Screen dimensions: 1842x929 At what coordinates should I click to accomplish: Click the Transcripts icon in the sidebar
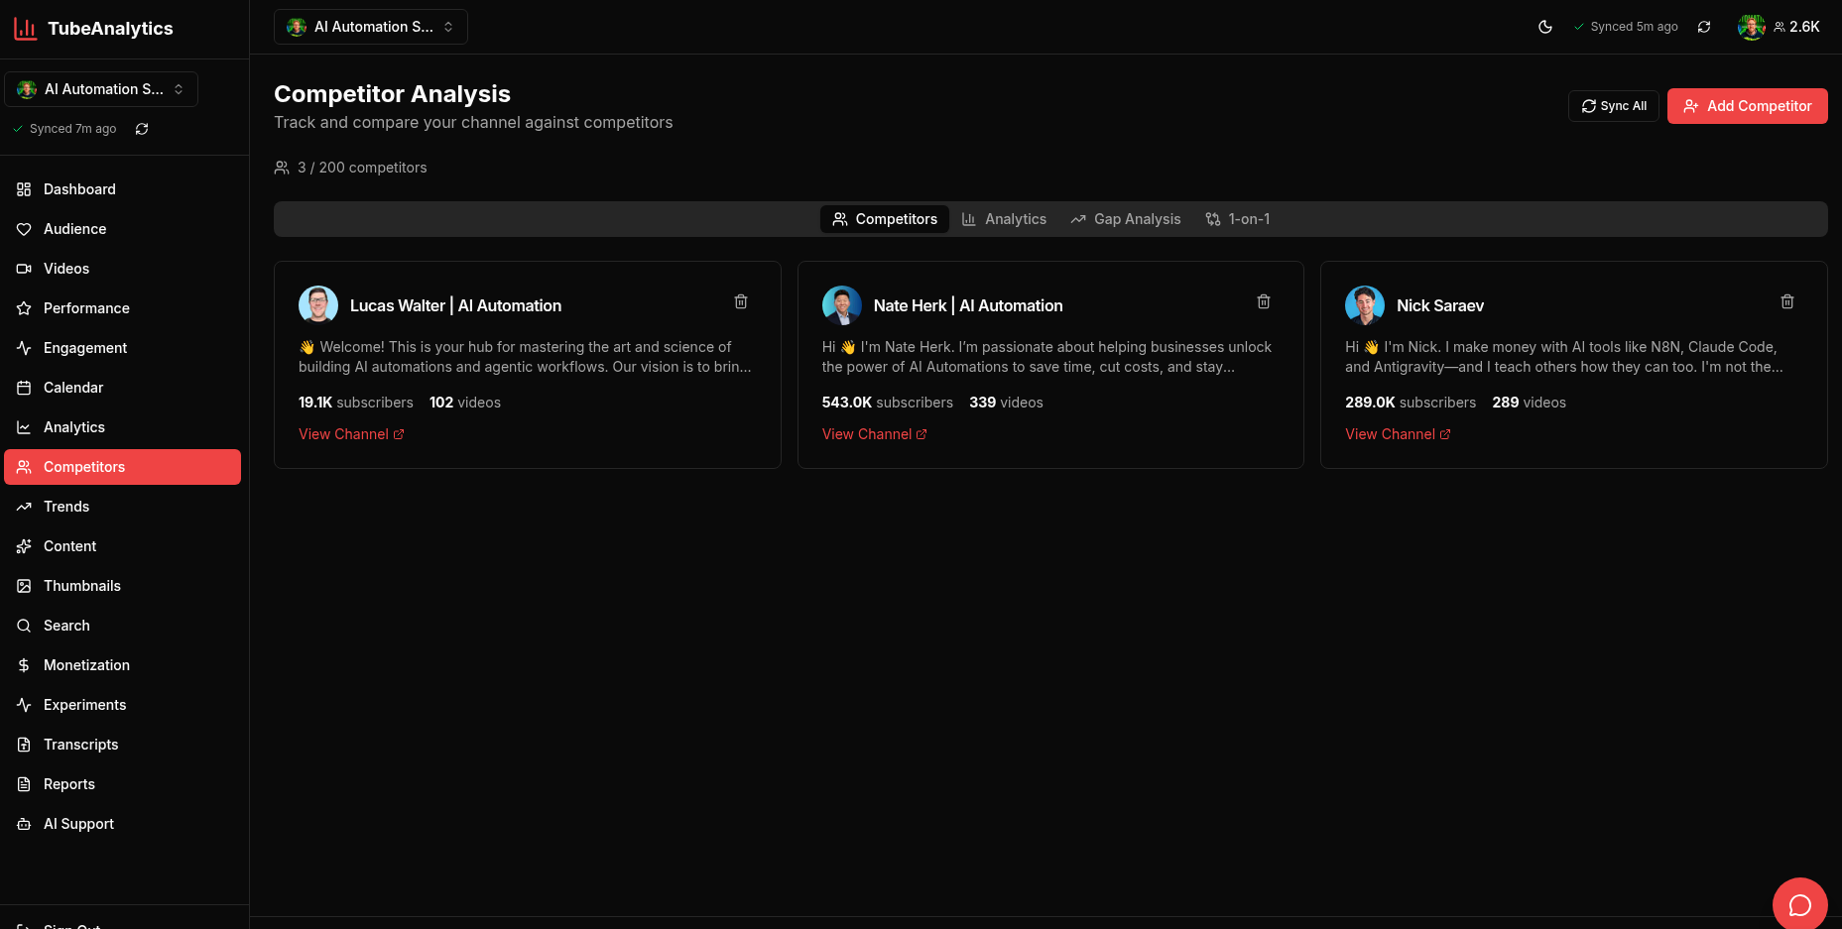23,745
